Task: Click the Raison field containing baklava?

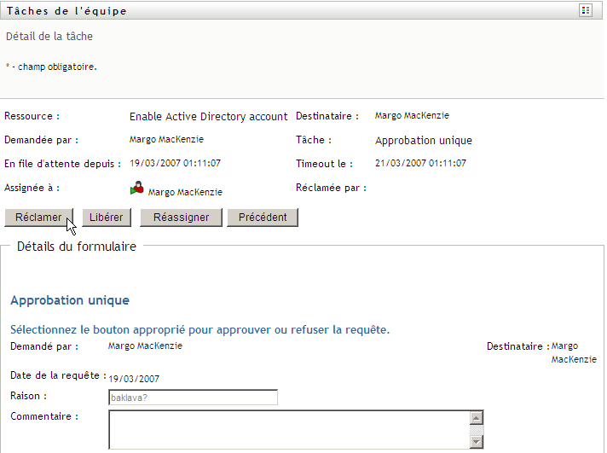Action: click(194, 398)
